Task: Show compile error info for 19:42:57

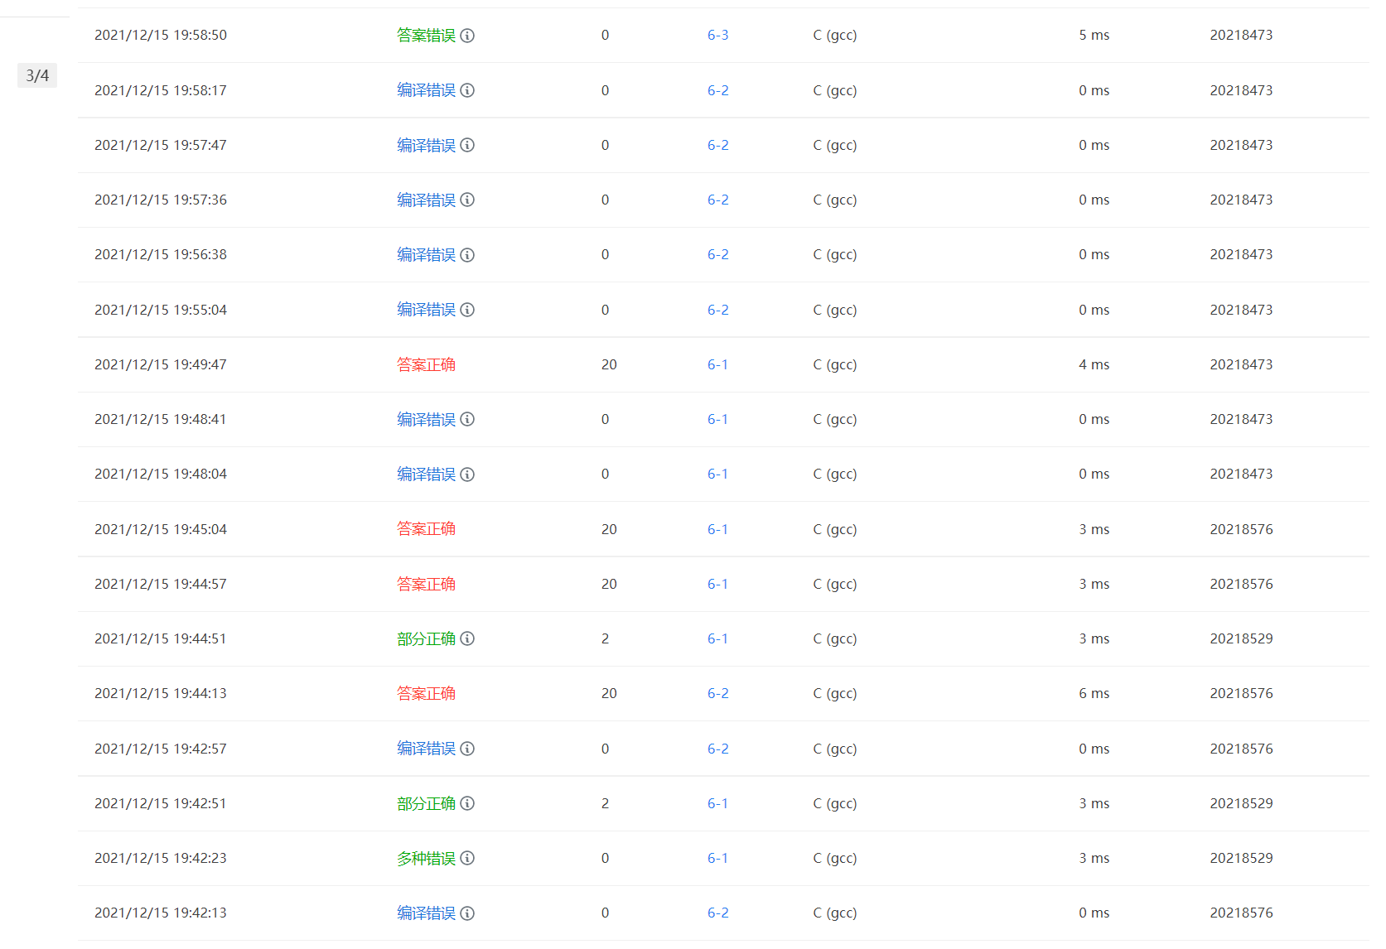Action: click(467, 749)
